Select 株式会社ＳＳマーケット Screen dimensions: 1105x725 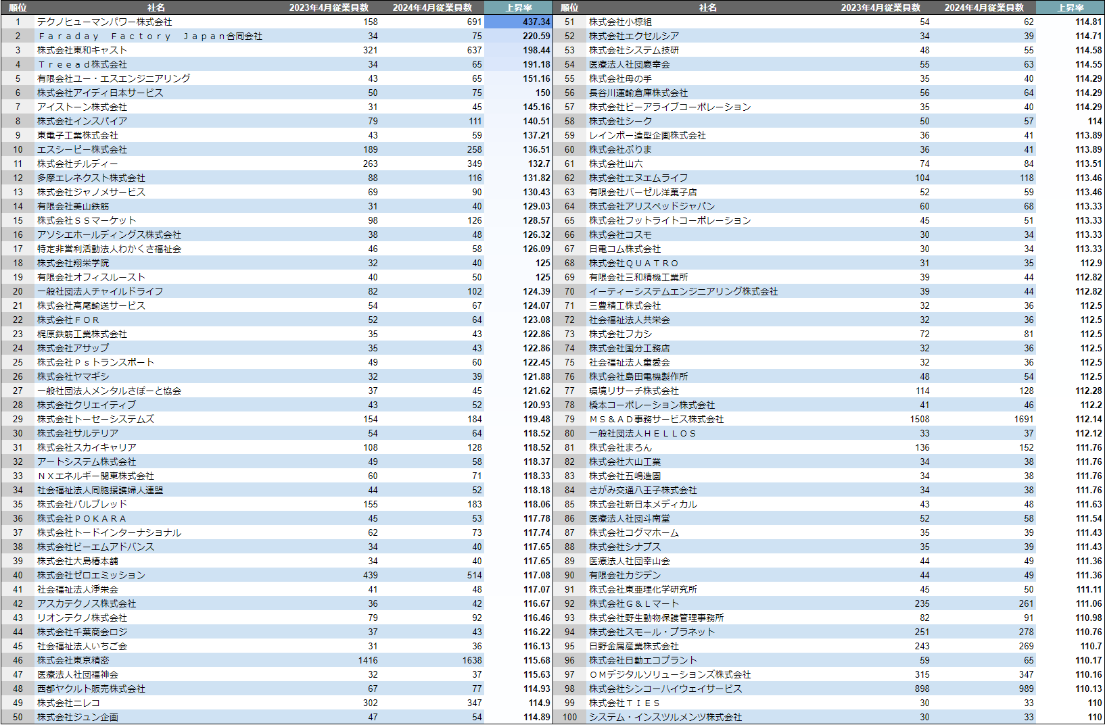(87, 220)
